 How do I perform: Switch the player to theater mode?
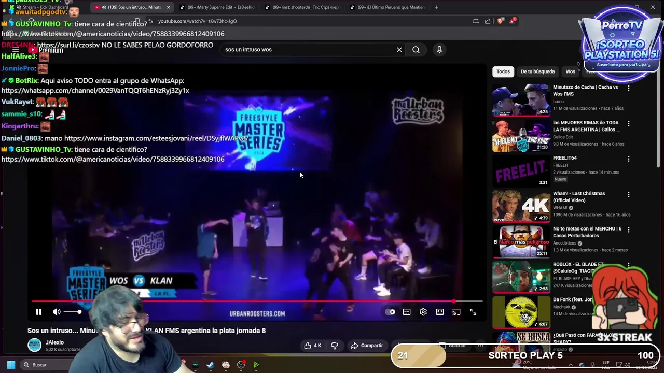click(440, 312)
